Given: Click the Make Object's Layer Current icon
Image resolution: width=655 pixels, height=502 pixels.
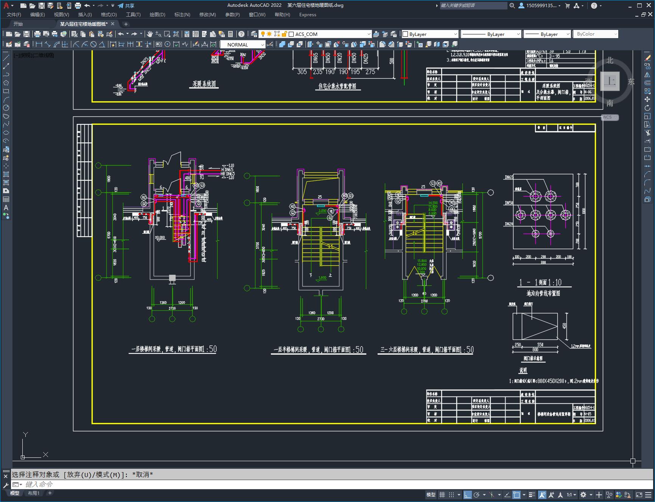Looking at the screenshot, I should point(376,34).
